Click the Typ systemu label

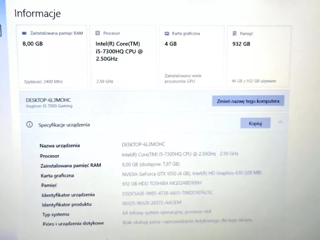[56, 214]
